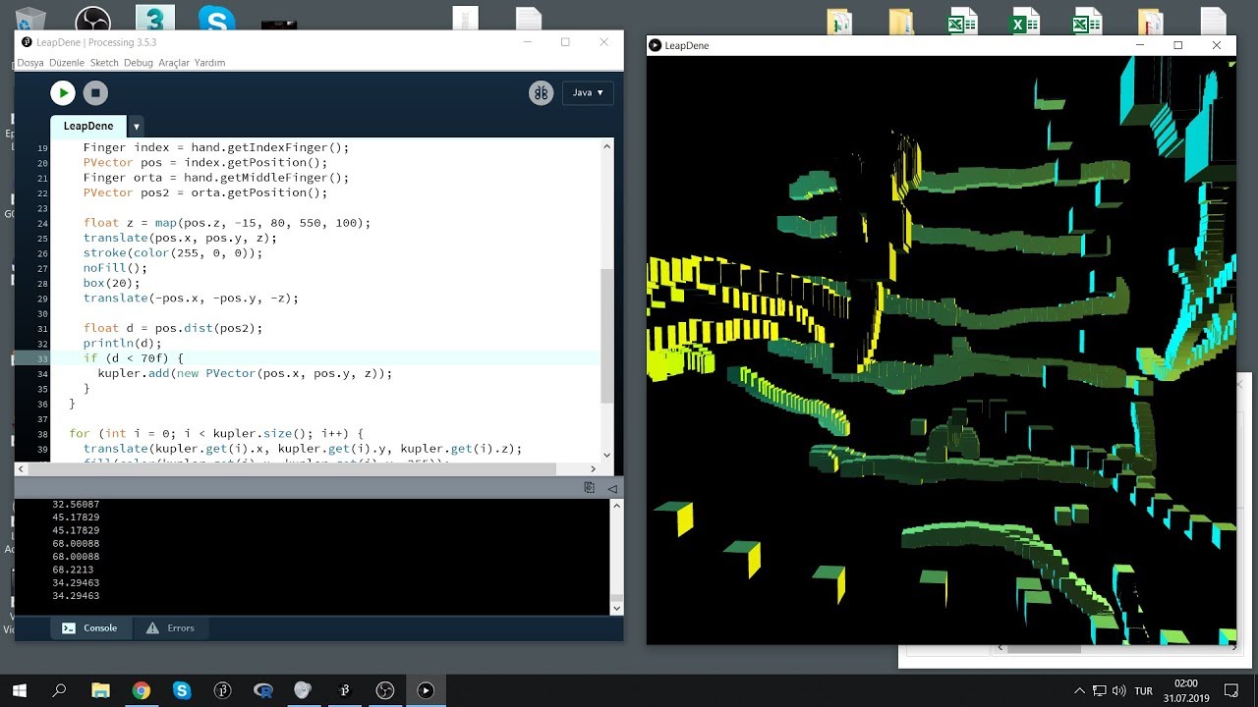Click the println(d); code line
The width and height of the screenshot is (1258, 707).
pos(122,344)
